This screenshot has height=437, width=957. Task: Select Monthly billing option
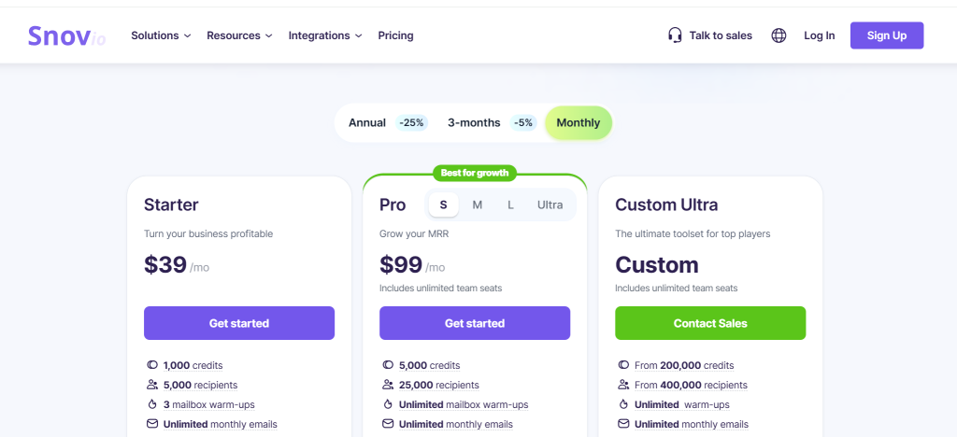[578, 122]
